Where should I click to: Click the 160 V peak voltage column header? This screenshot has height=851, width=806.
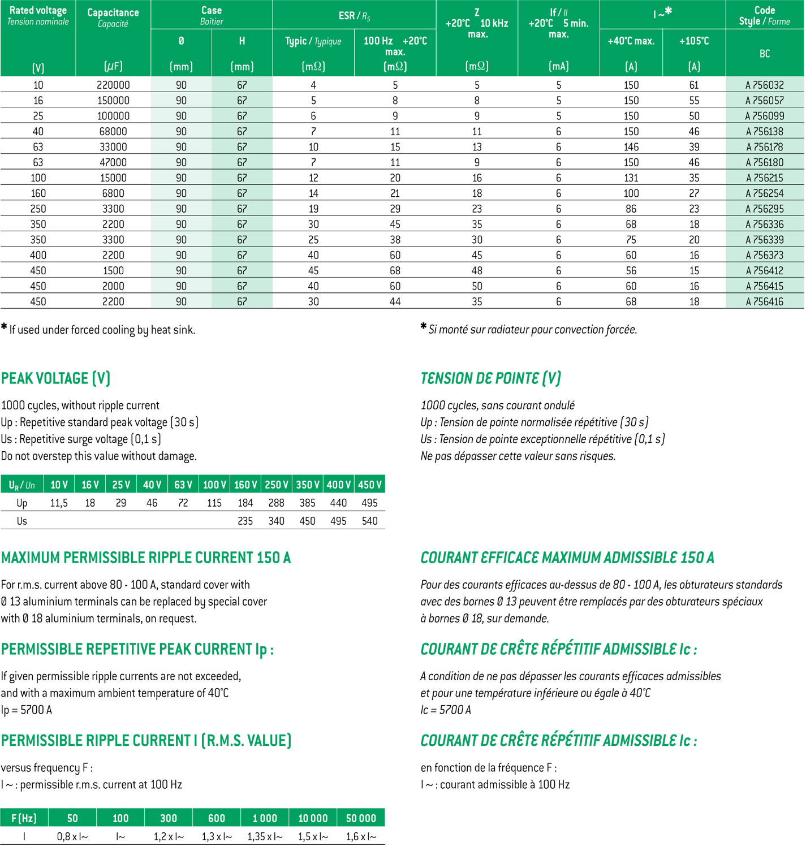[245, 485]
